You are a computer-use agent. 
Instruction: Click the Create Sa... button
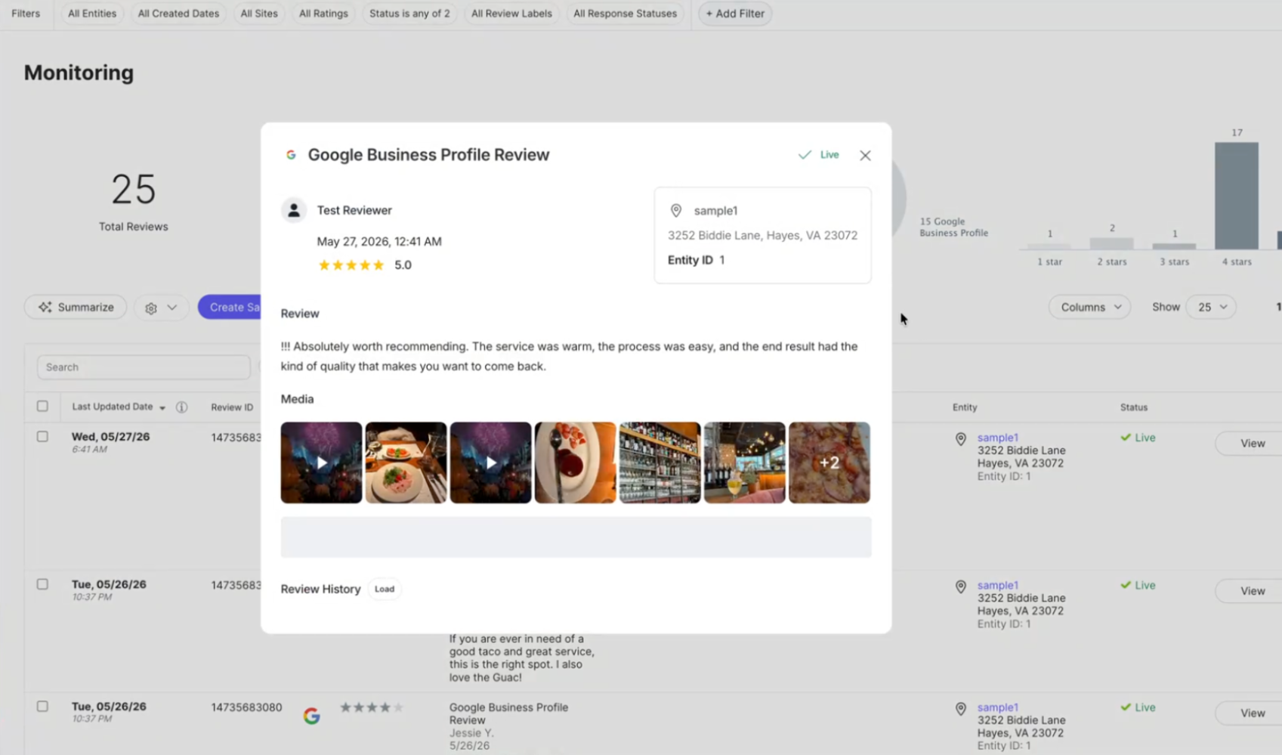pyautogui.click(x=230, y=307)
